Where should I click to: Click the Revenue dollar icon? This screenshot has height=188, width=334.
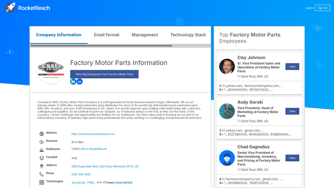(x=41, y=142)
